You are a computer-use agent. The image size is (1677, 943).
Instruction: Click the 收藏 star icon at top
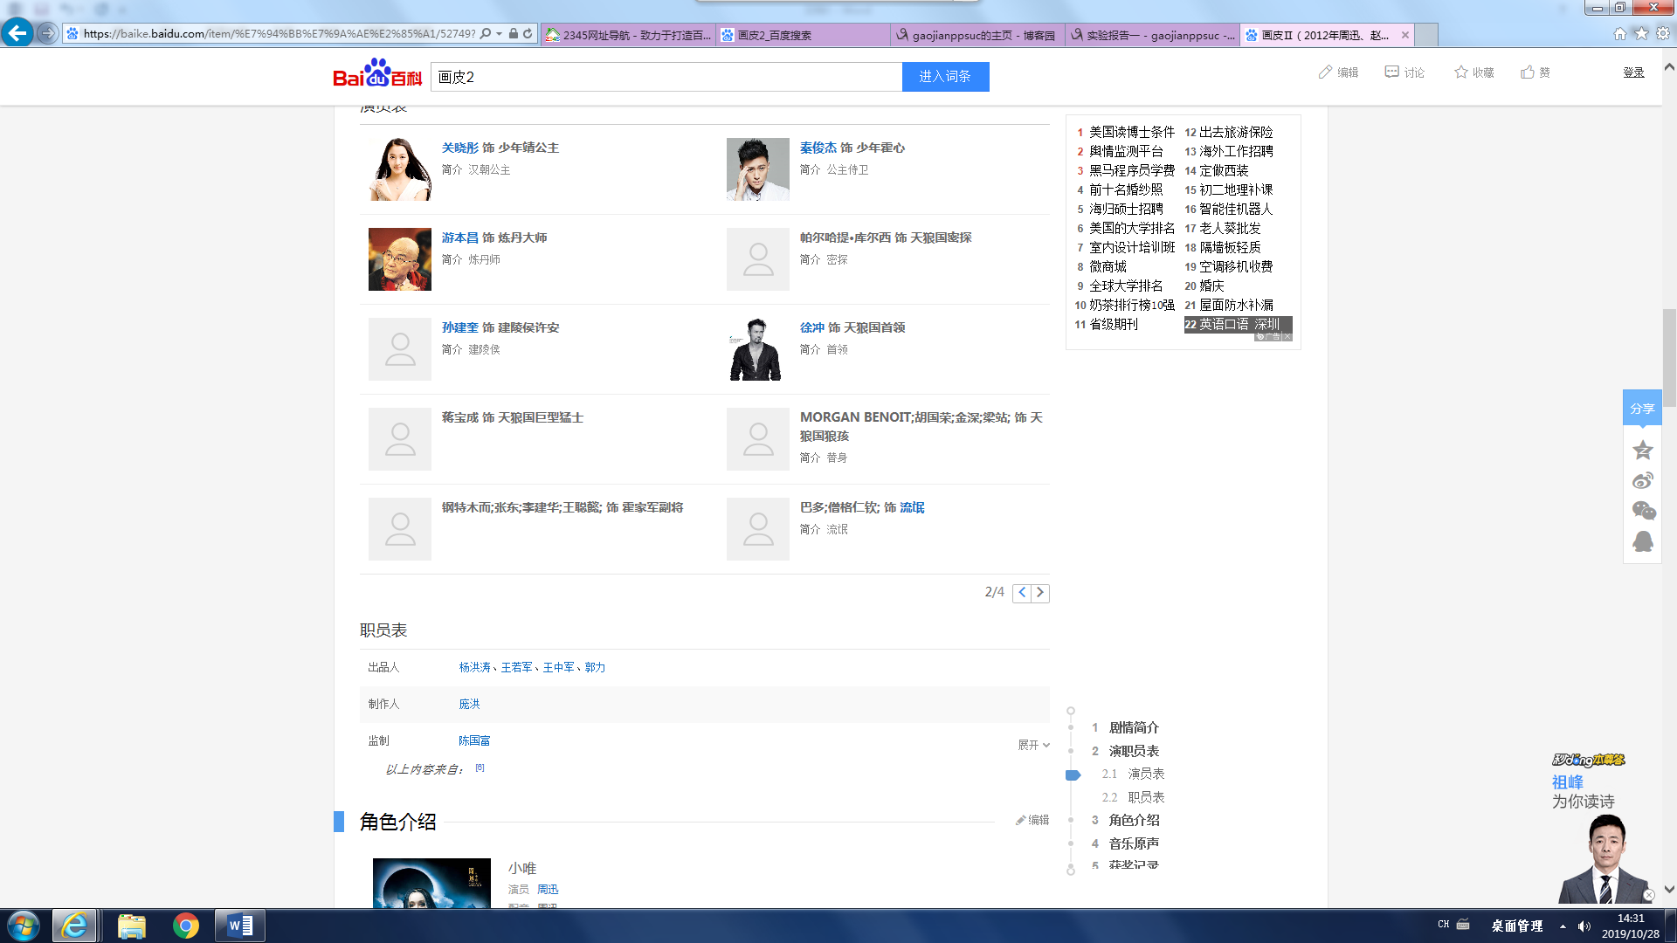click(x=1460, y=72)
